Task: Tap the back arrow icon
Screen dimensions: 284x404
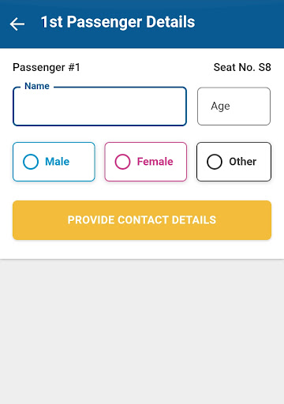Action: pyautogui.click(x=17, y=24)
